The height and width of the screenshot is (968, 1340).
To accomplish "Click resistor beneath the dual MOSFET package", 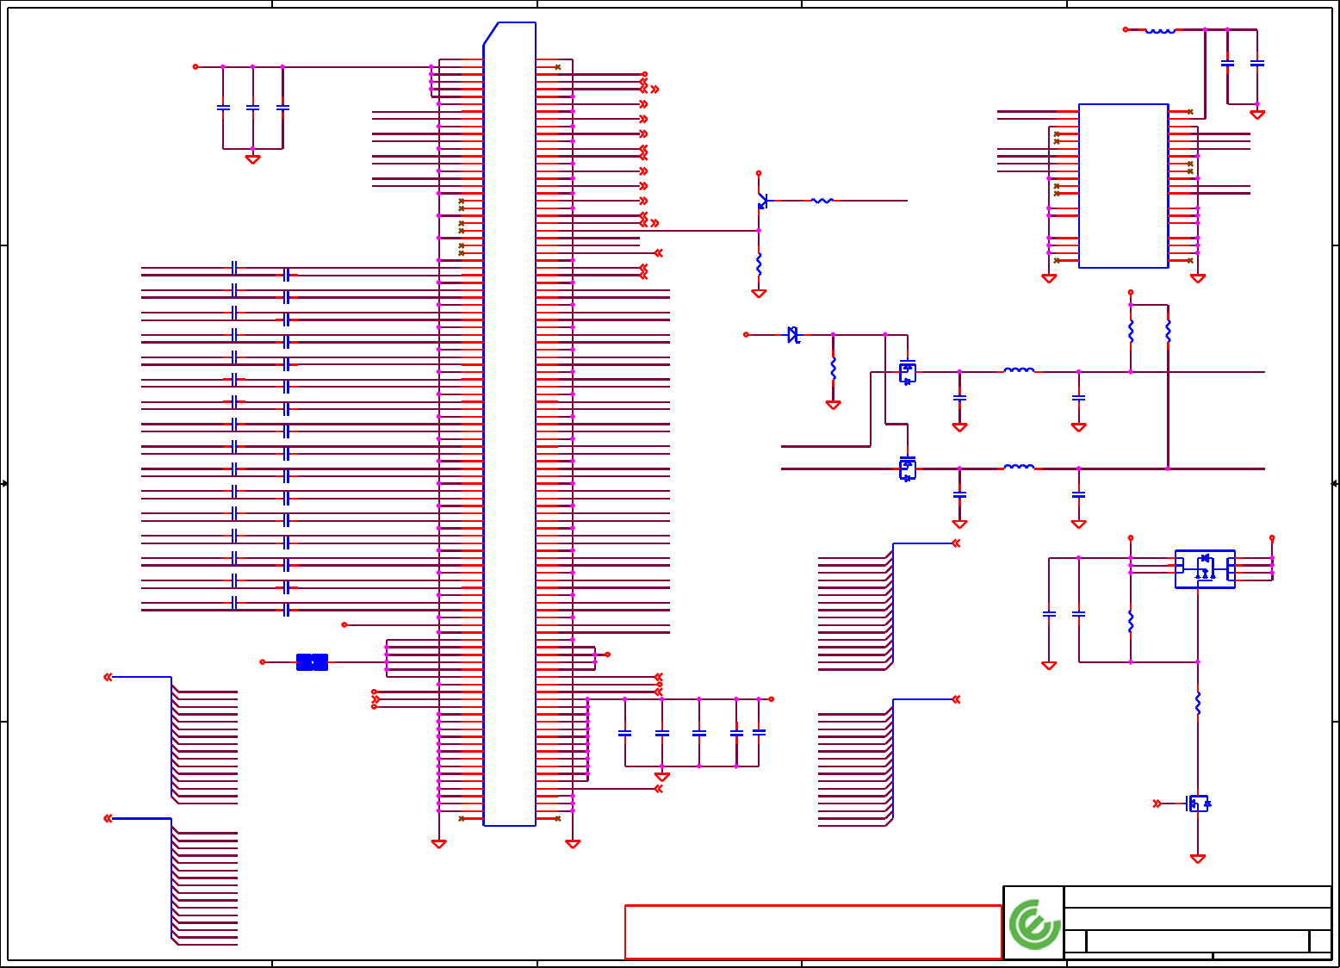I will pos(1198,704).
